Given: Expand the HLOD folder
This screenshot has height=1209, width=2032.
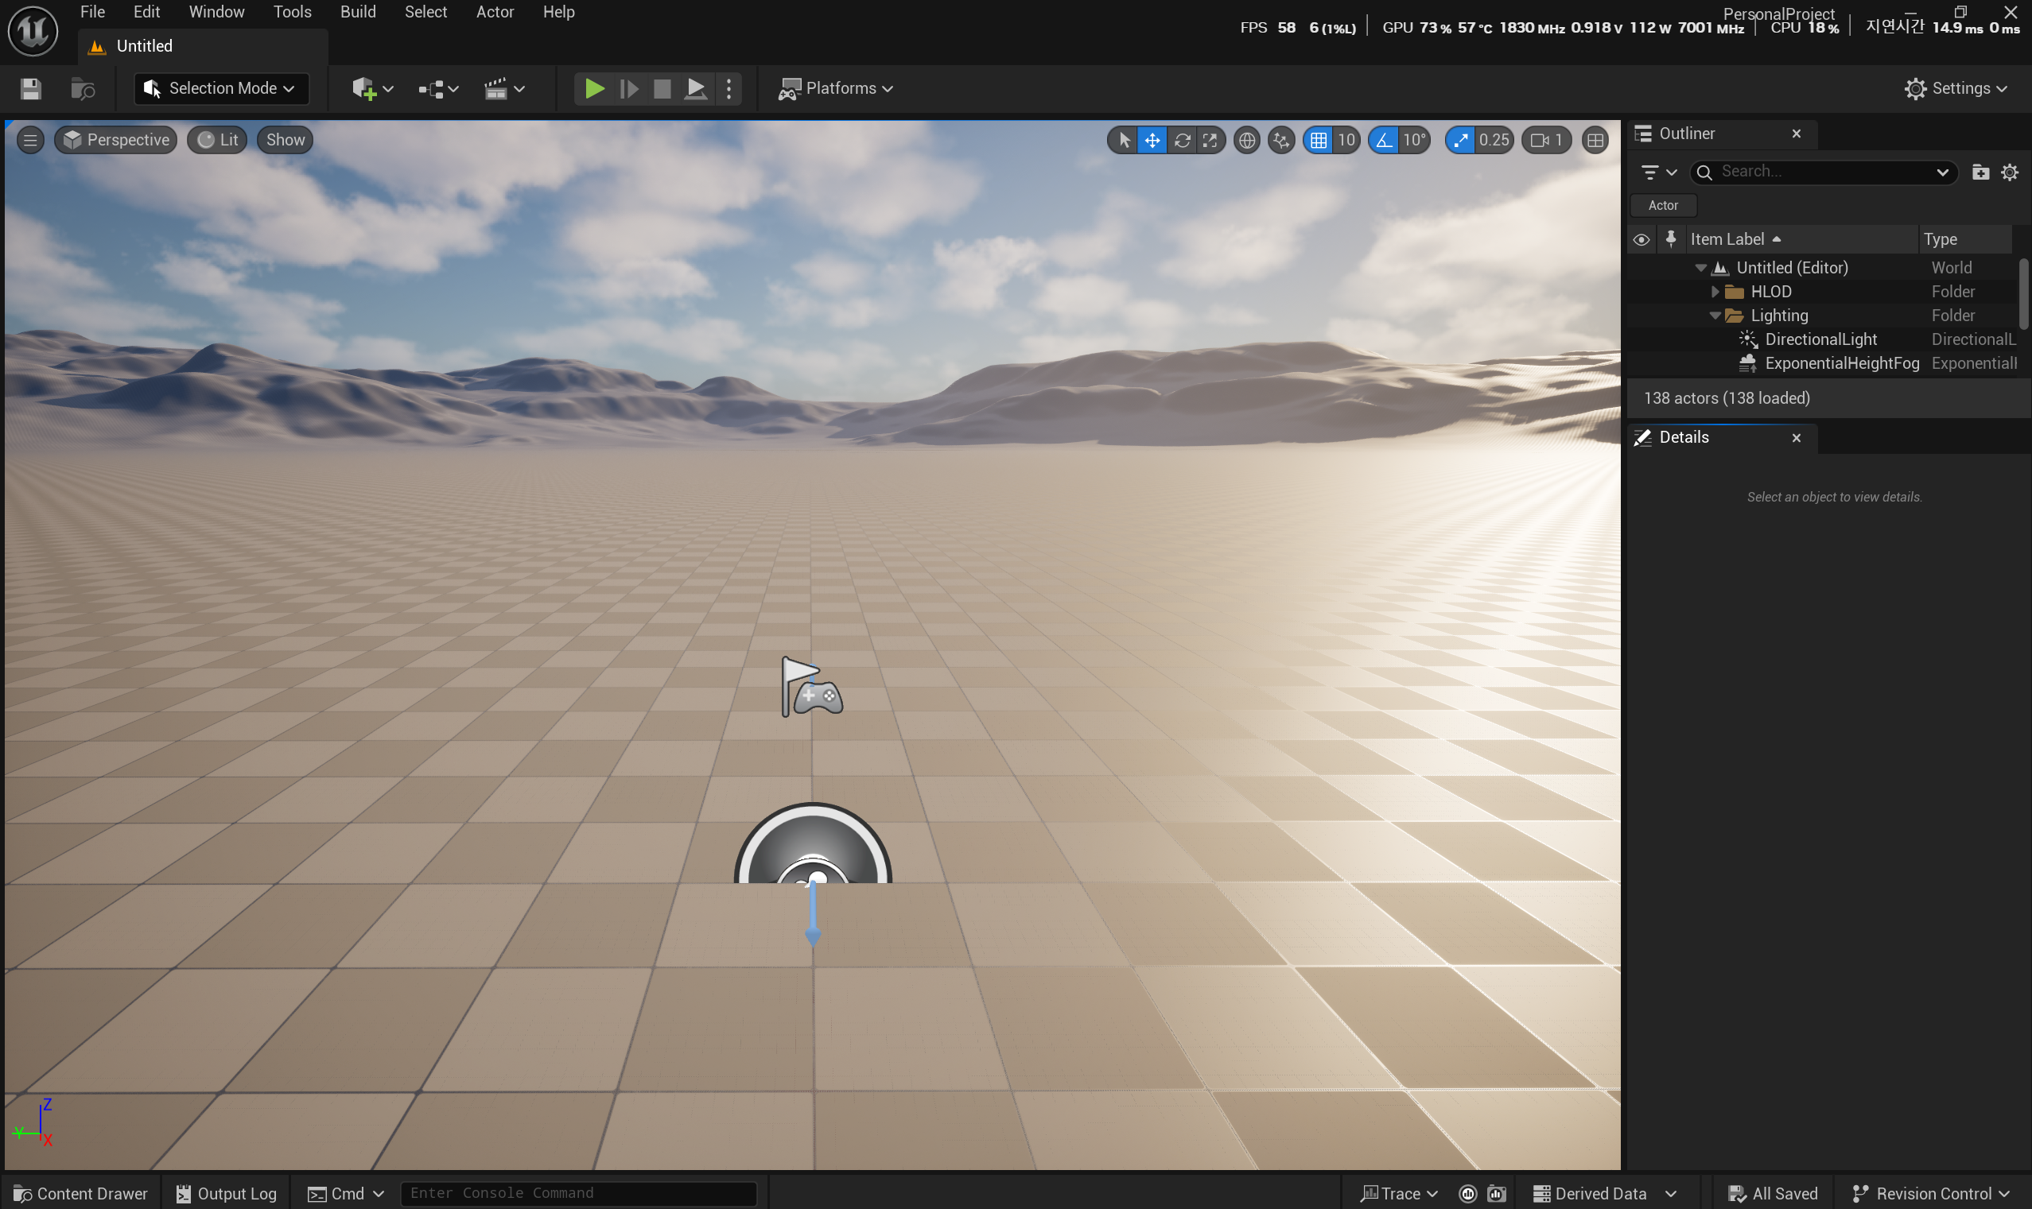Looking at the screenshot, I should [x=1714, y=292].
